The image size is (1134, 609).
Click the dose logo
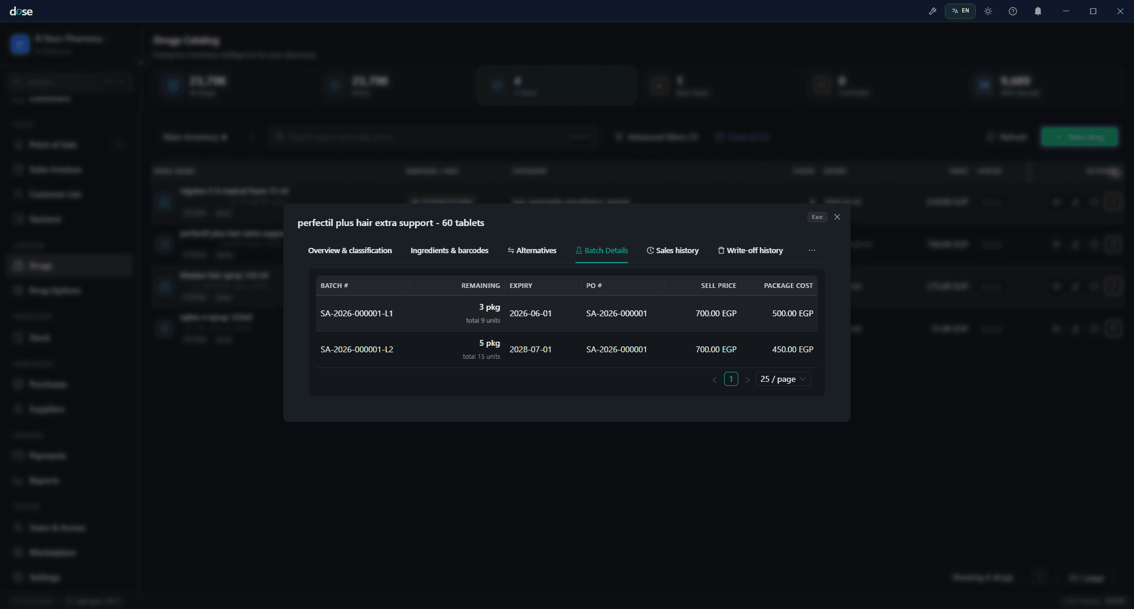click(x=21, y=11)
